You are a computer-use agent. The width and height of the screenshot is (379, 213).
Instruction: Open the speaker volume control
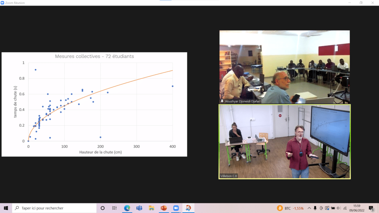[x=339, y=208]
